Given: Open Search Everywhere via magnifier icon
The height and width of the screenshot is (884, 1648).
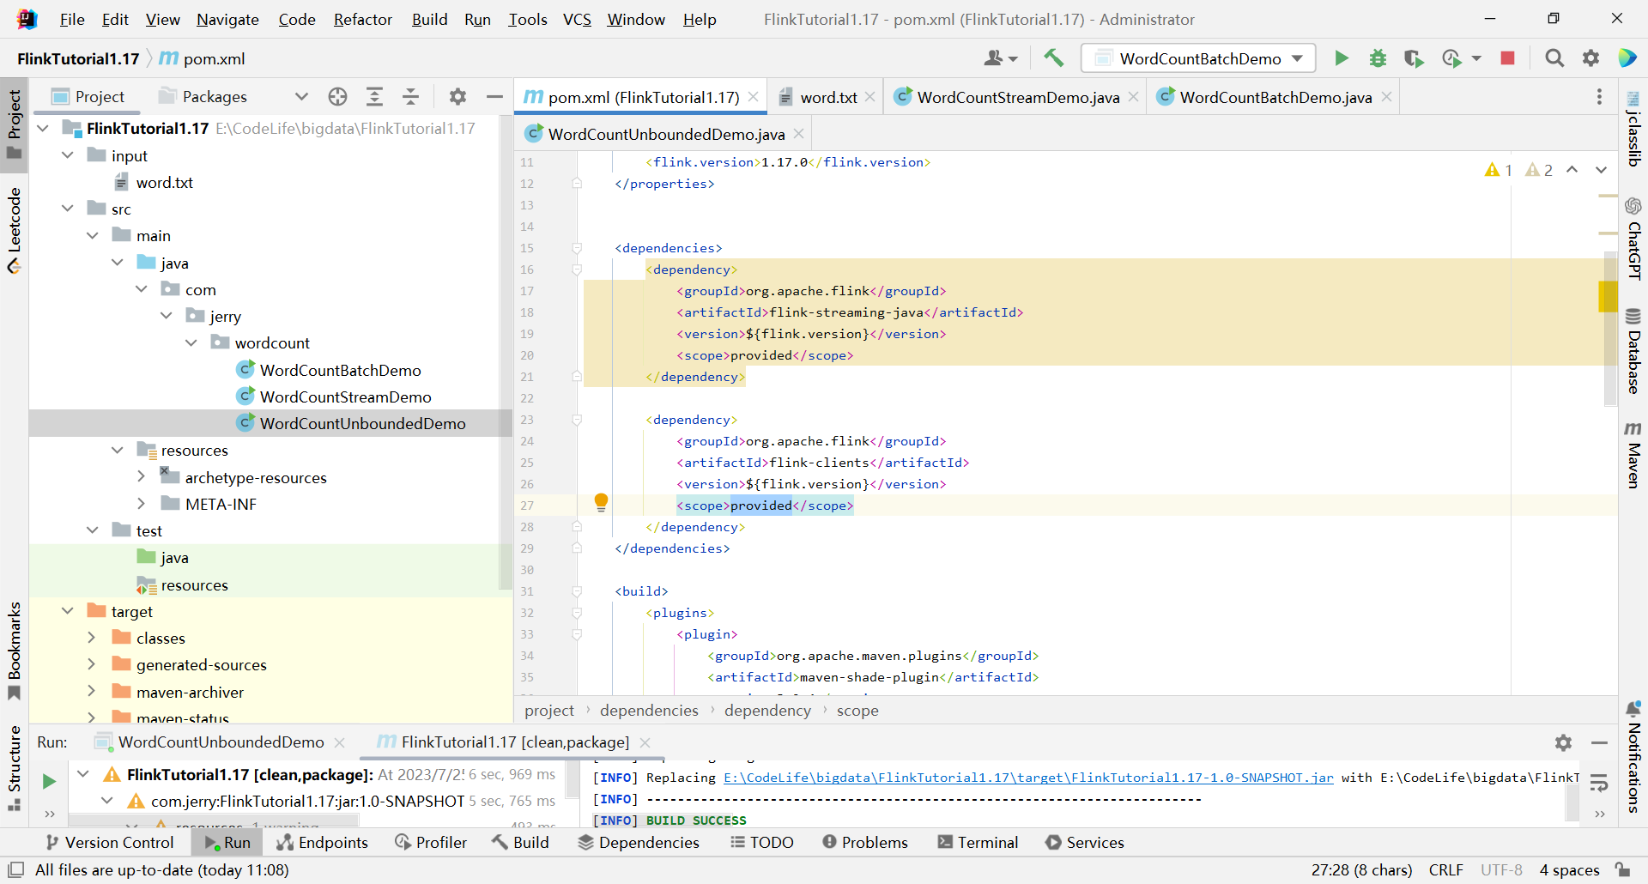Looking at the screenshot, I should pyautogui.click(x=1554, y=58).
